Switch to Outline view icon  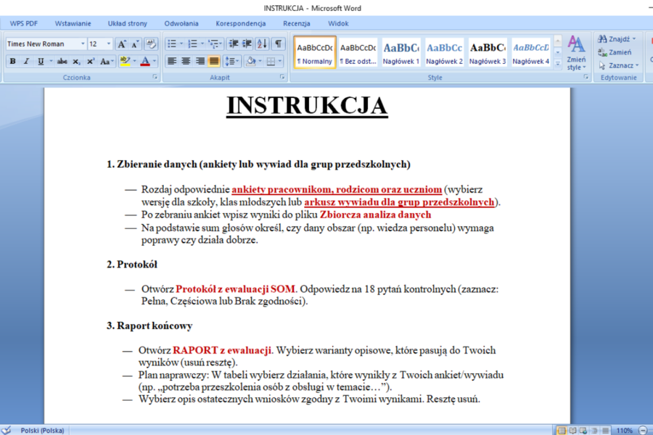[595, 430]
